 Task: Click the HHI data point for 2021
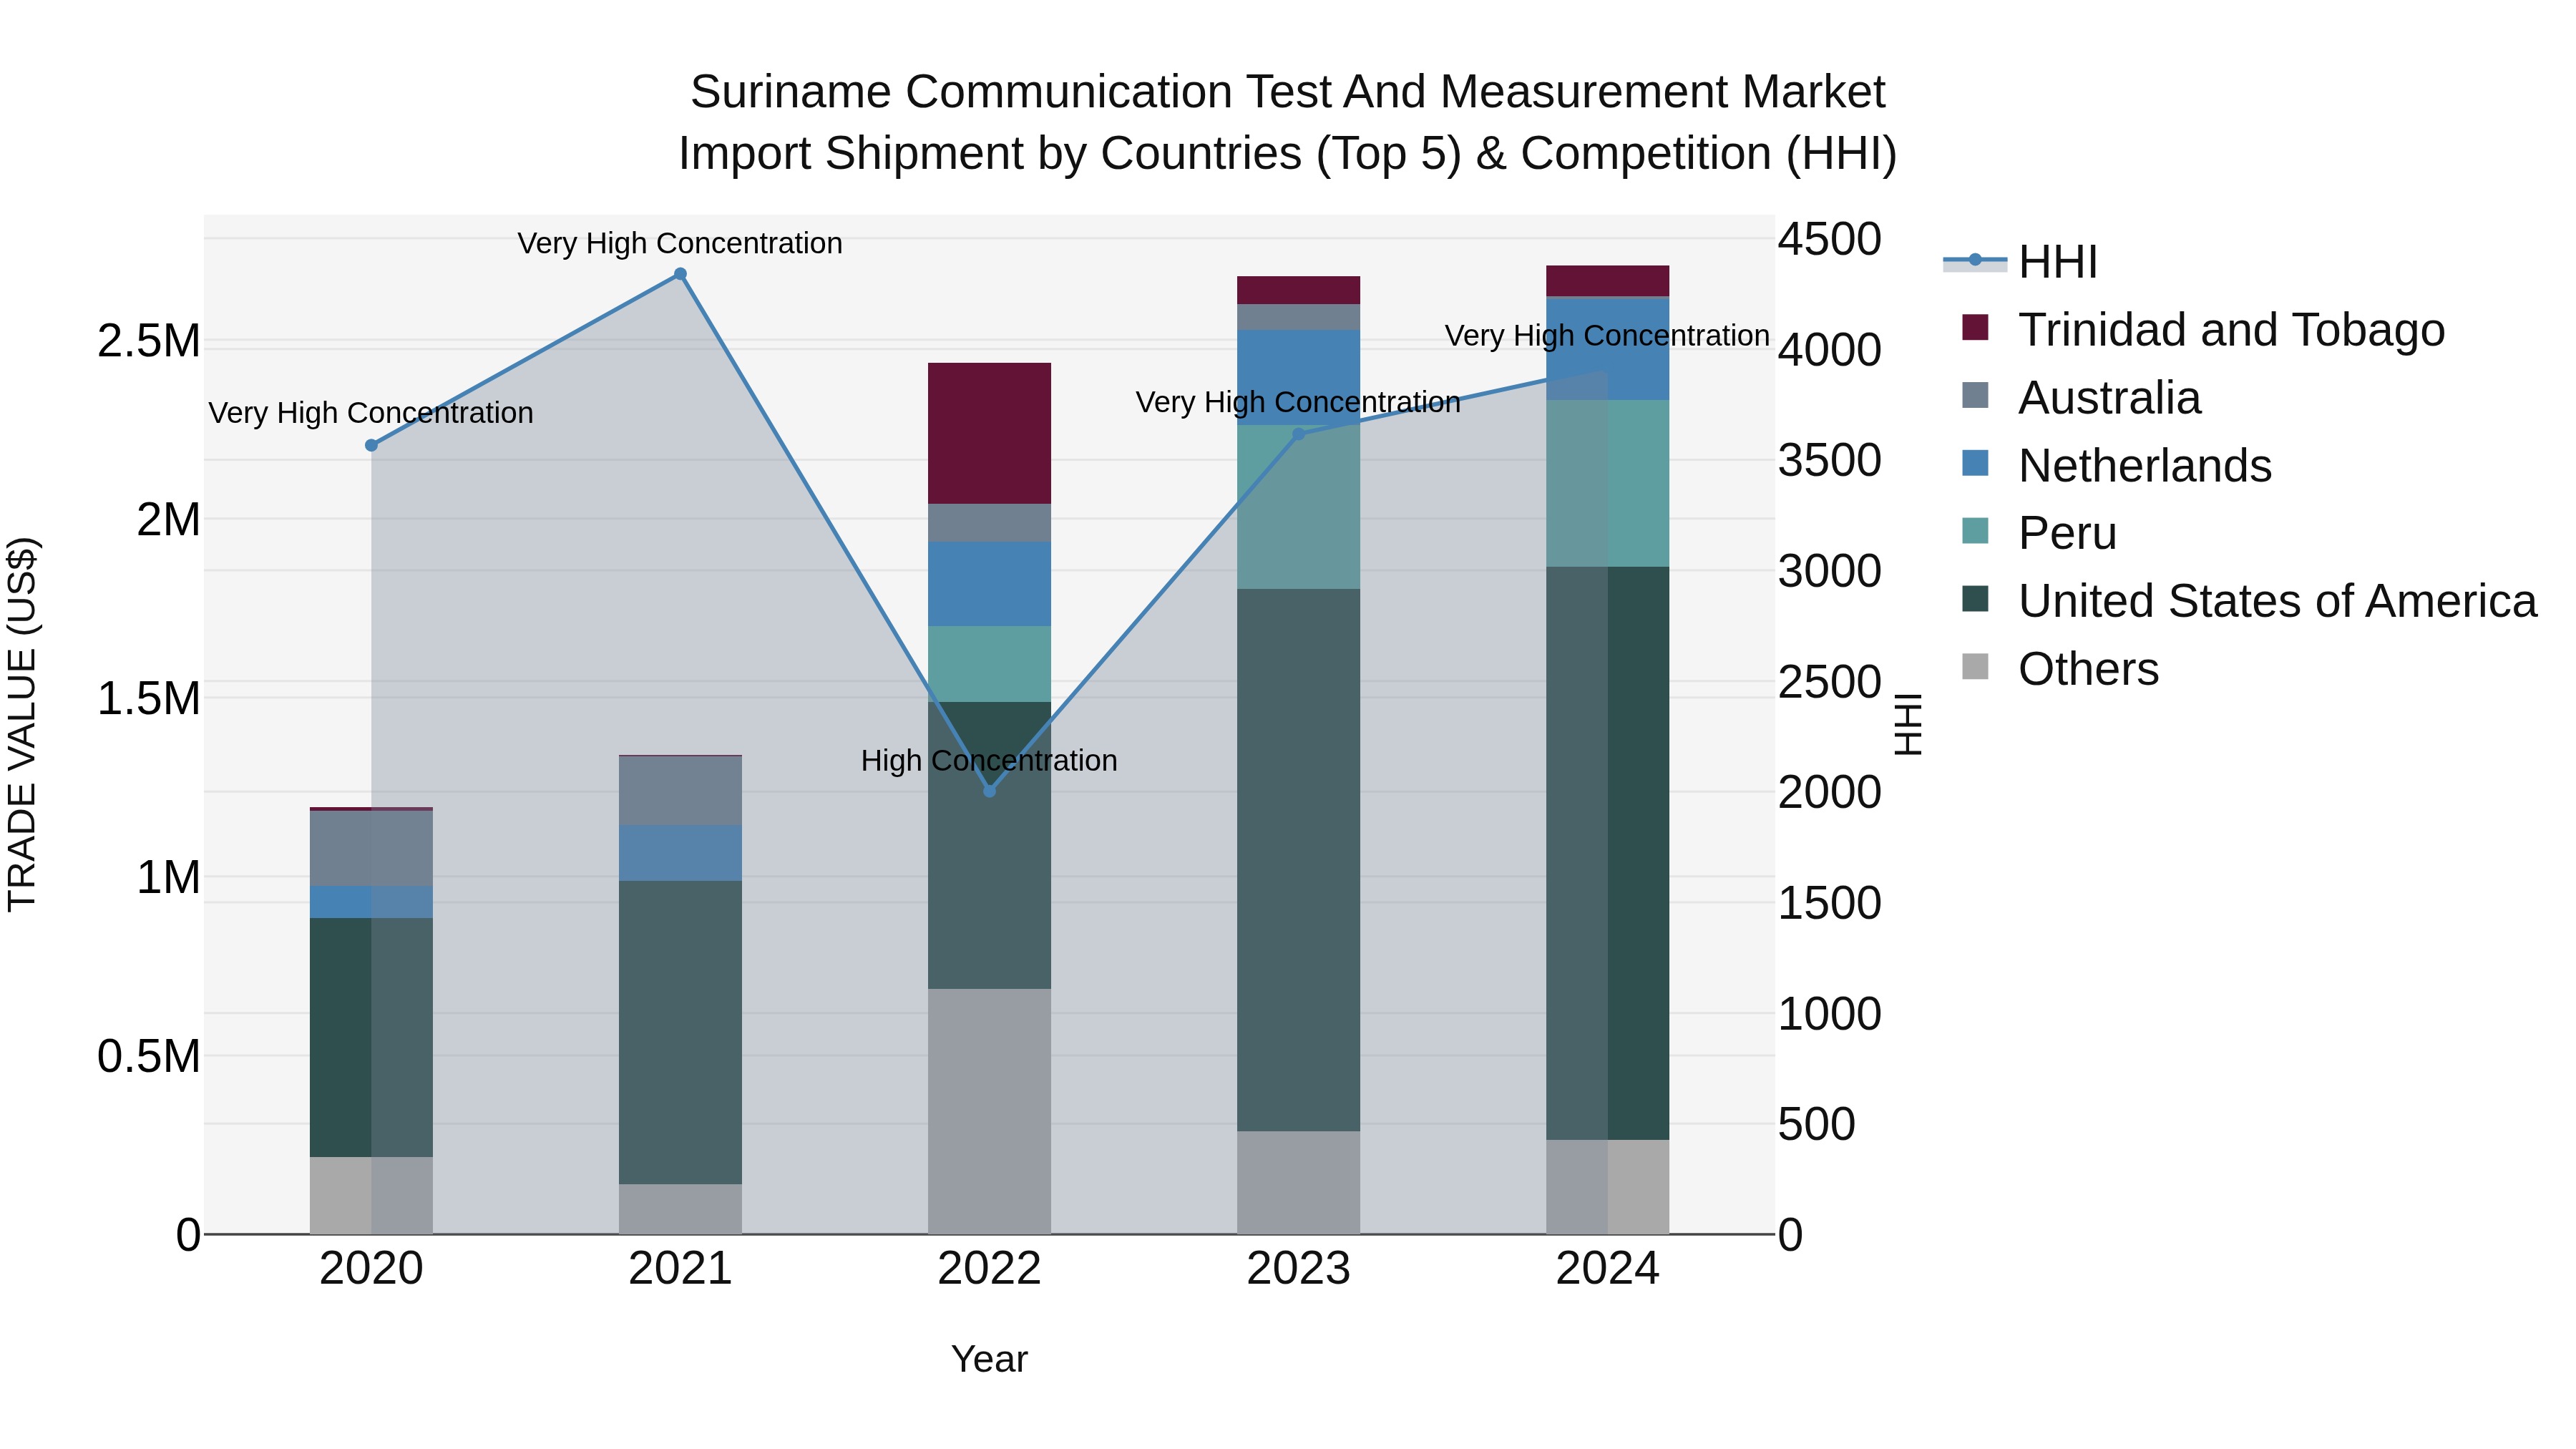tap(680, 274)
